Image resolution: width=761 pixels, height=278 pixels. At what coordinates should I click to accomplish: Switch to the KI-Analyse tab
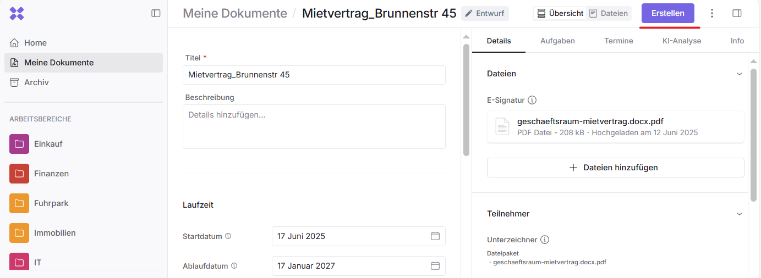coord(682,41)
